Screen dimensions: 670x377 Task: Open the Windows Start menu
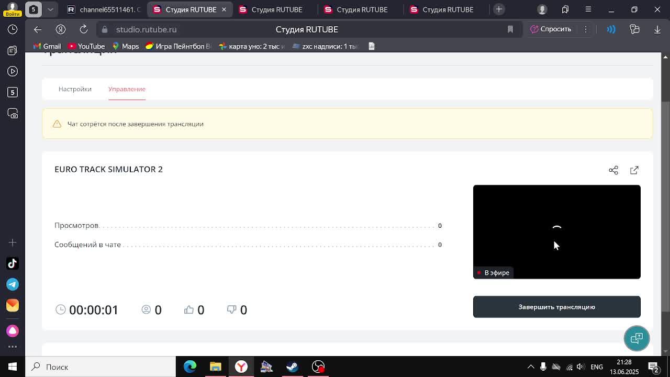(13, 367)
